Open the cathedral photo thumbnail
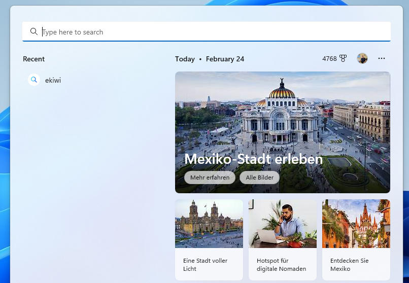 pyautogui.click(x=209, y=224)
